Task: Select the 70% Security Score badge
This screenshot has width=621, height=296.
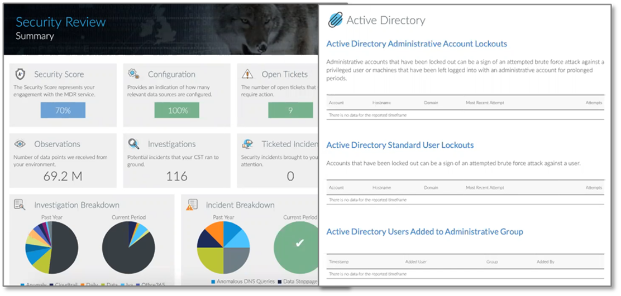Action: click(x=63, y=110)
